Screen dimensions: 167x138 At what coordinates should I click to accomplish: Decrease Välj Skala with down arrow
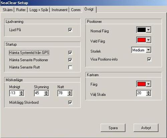tap(148, 95)
